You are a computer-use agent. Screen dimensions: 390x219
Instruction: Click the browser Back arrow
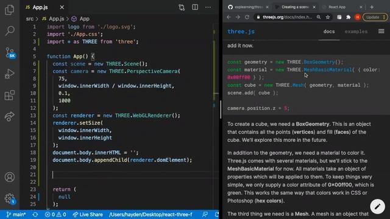229,17
